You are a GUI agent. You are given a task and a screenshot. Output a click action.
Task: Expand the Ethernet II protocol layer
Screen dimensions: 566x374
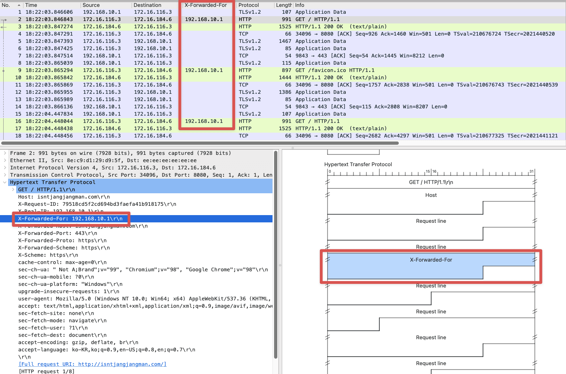pos(4,160)
